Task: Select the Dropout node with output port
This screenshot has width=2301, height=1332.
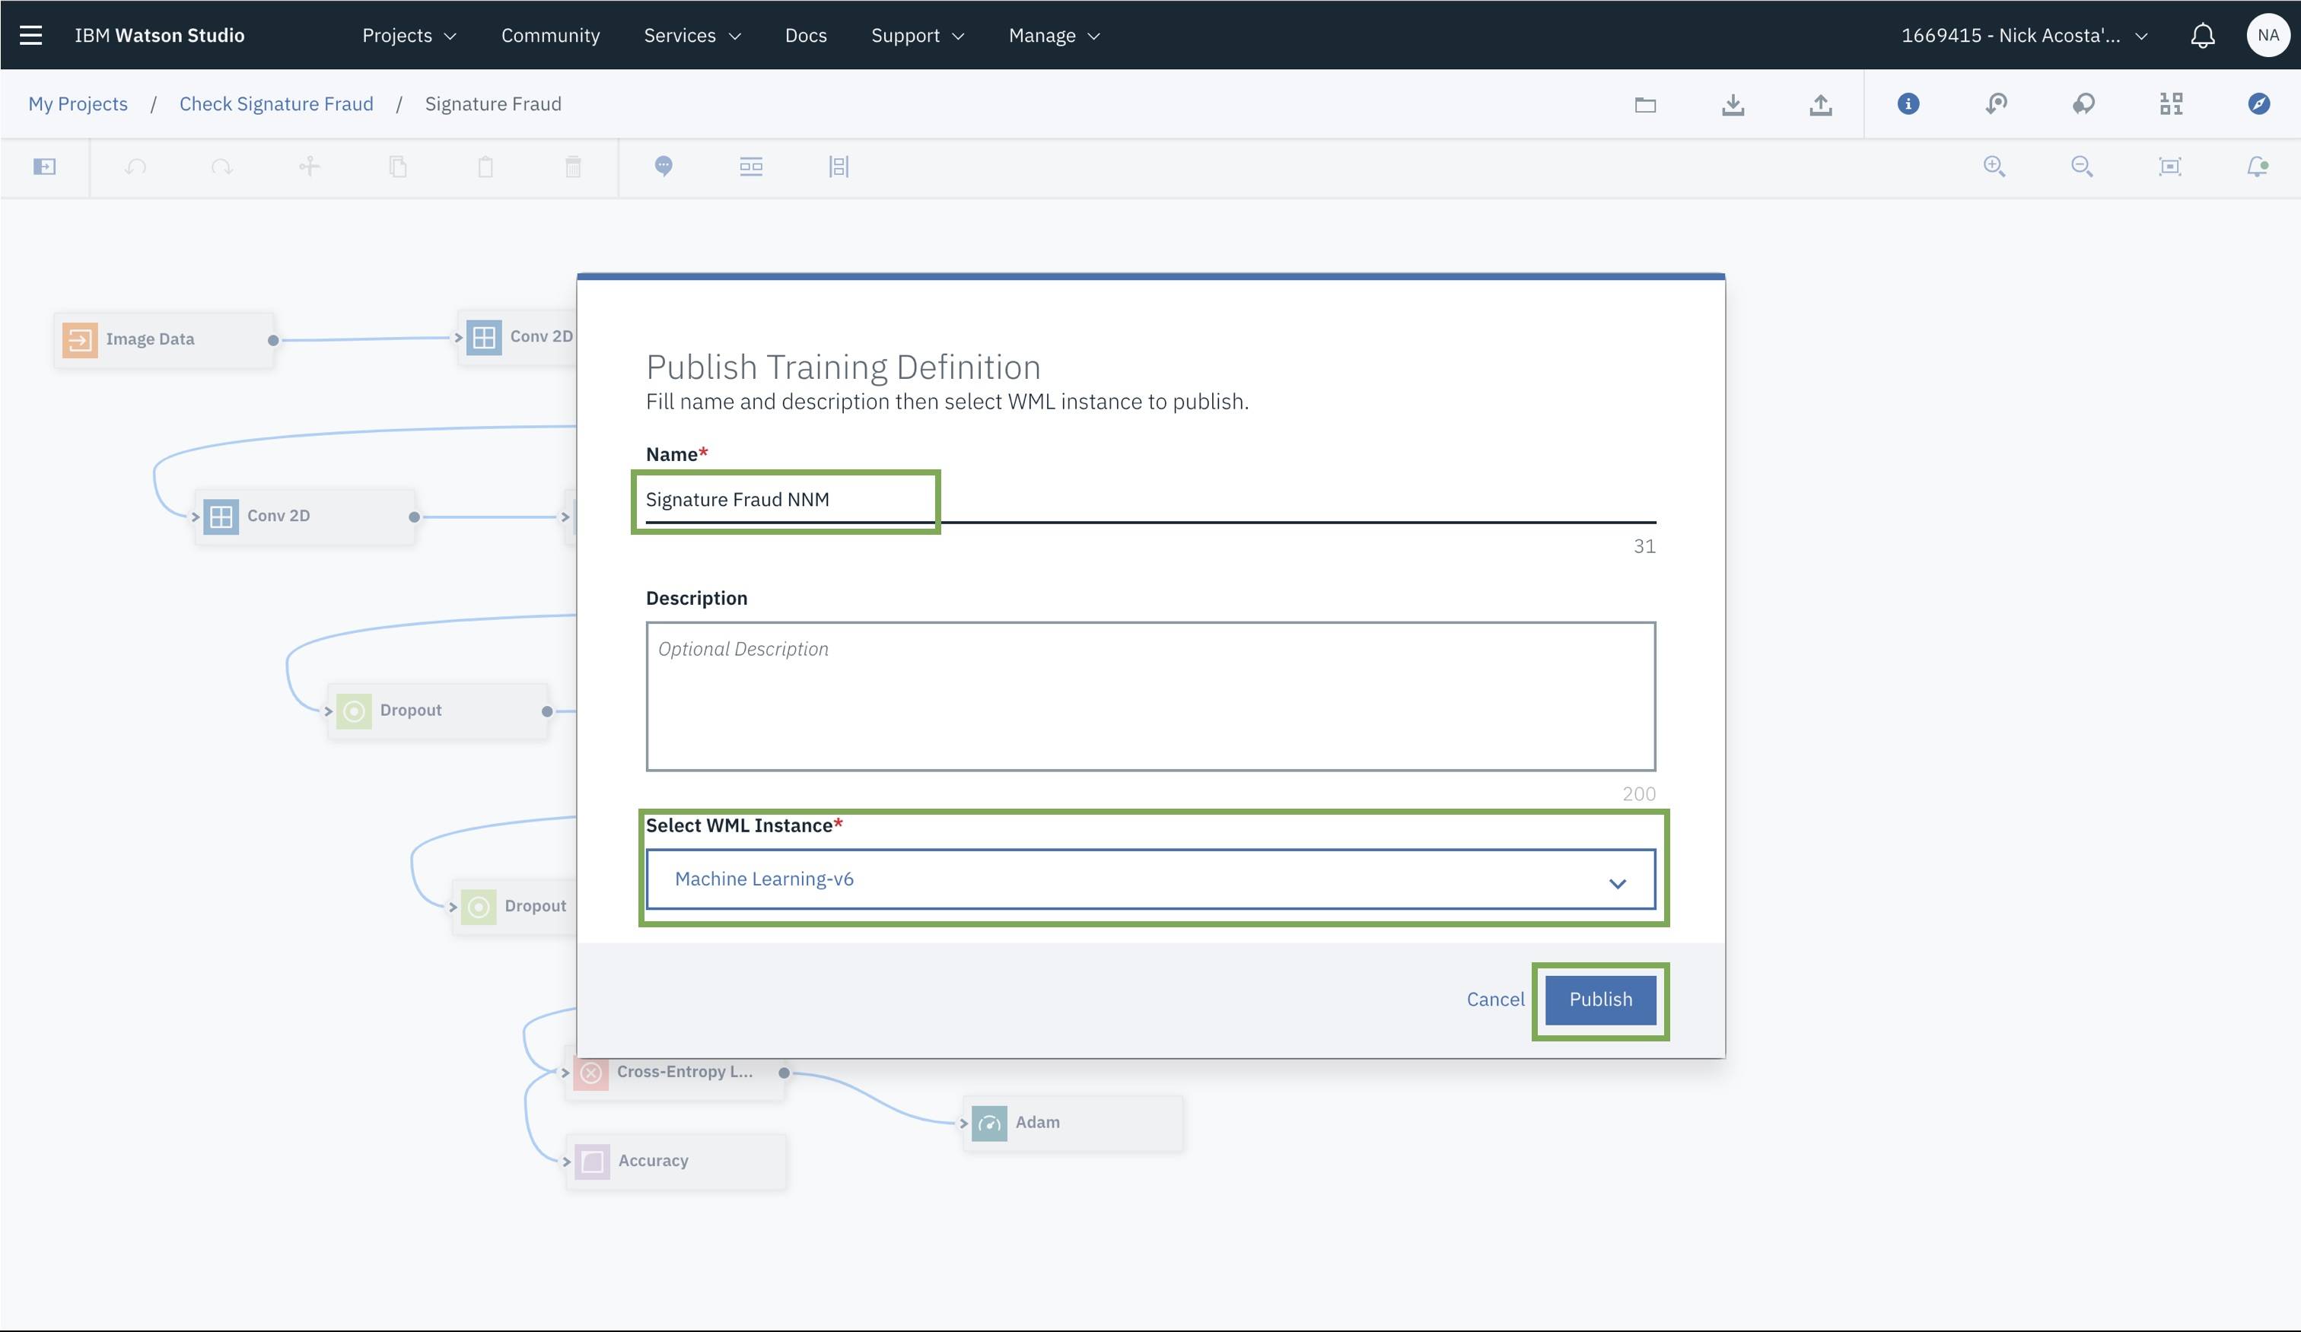Action: (438, 711)
